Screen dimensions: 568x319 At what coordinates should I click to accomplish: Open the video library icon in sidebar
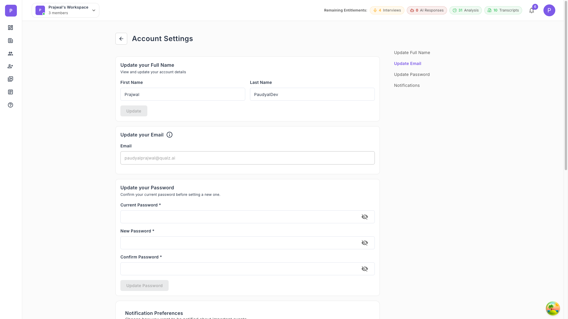pos(10,79)
